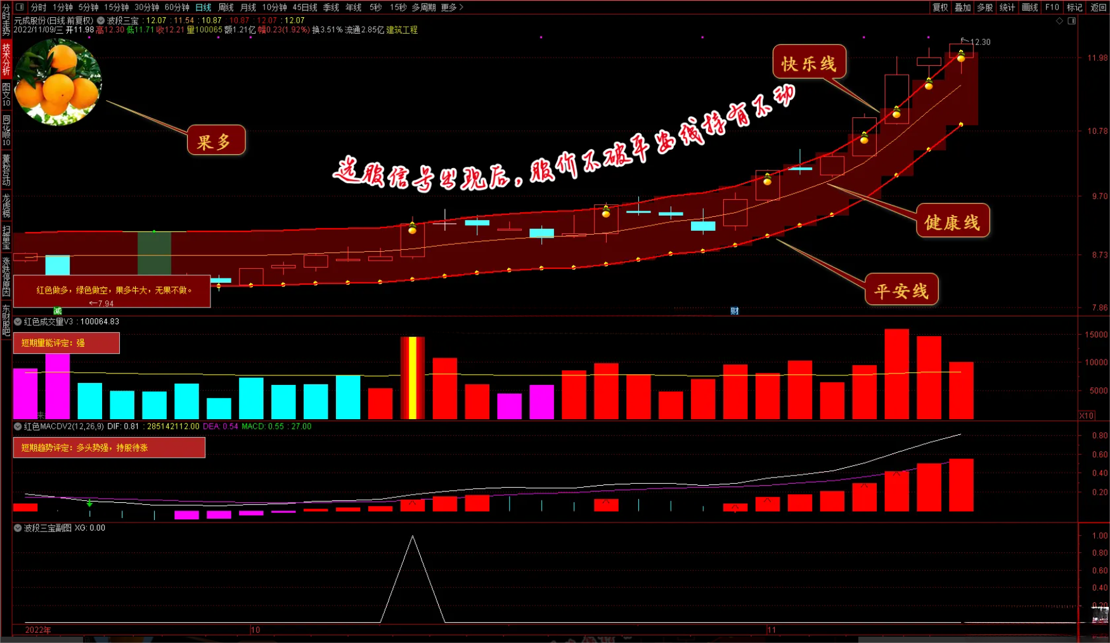Image resolution: width=1110 pixels, height=643 pixels.
Task: Open the 更多 periods expander
Action: click(453, 7)
